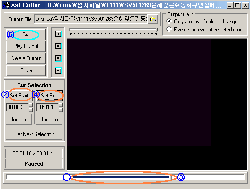Click Set Next Selection button

tap(34, 134)
